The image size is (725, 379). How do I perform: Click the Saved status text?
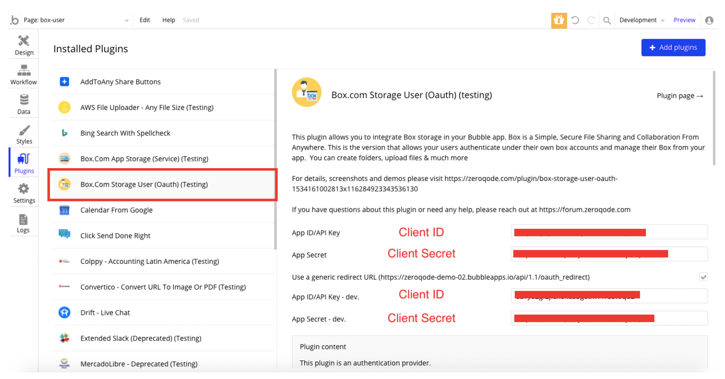coord(191,20)
